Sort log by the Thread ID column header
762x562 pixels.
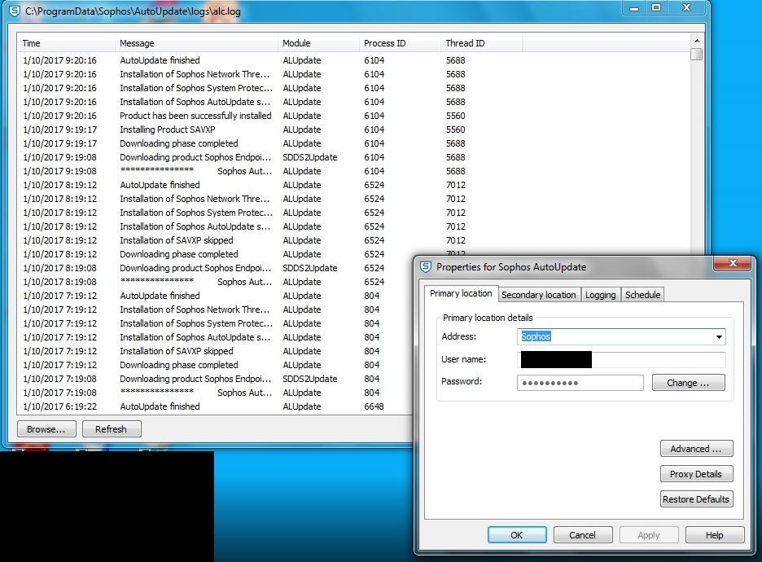point(482,43)
